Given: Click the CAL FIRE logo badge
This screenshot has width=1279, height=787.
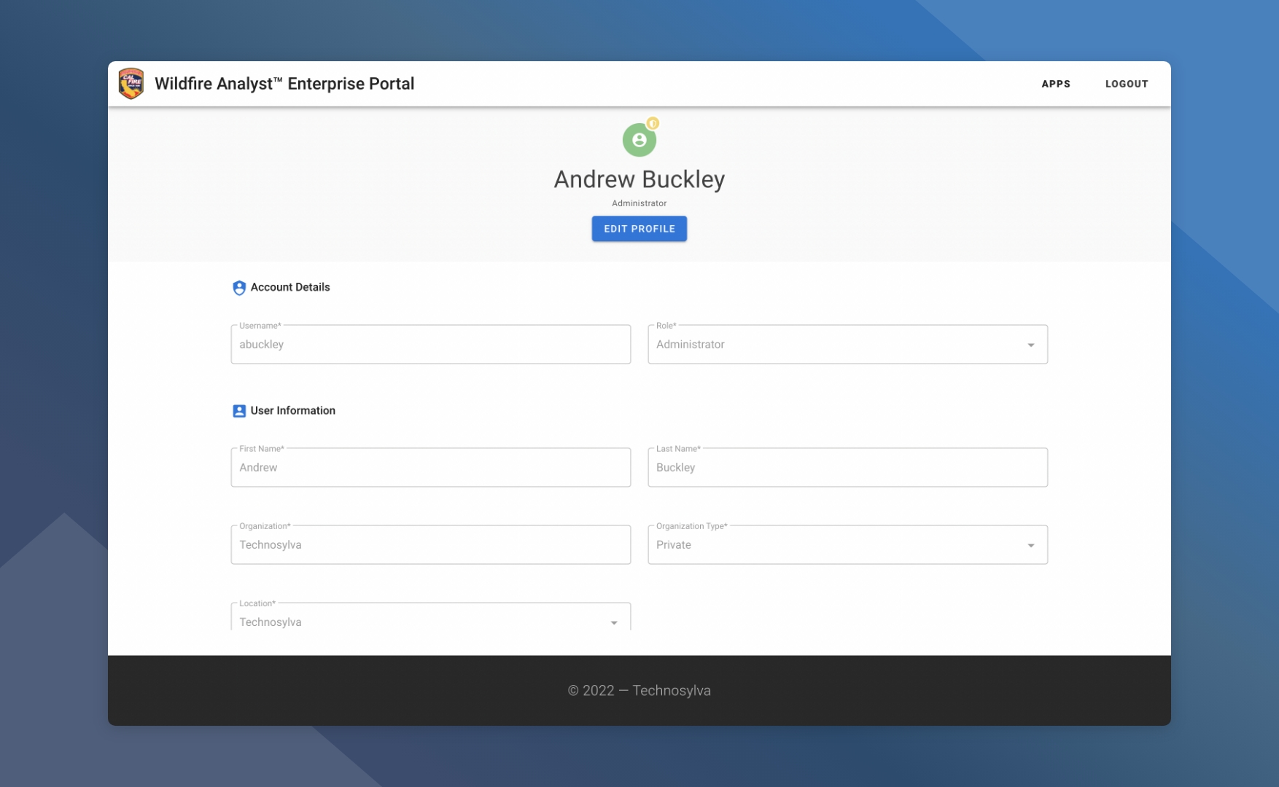Looking at the screenshot, I should 131,84.
